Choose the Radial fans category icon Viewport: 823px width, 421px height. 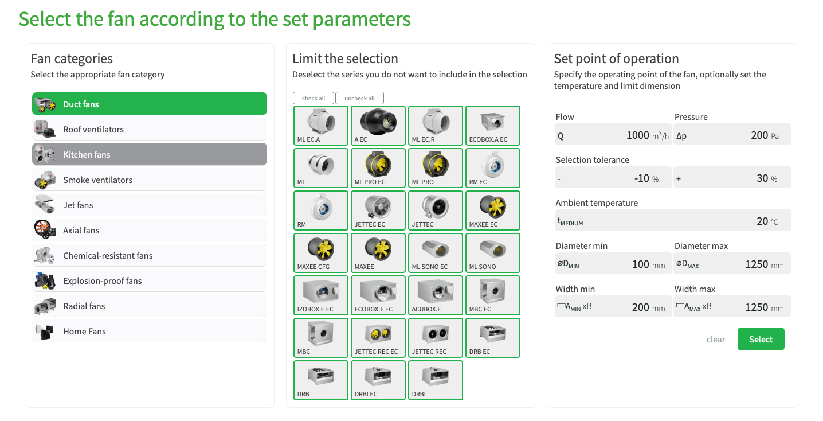(x=45, y=306)
